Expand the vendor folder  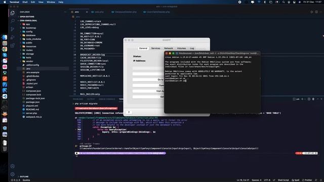click(29, 61)
